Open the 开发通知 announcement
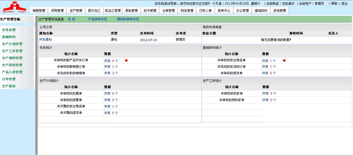This screenshot has width=353, height=156. coord(45,40)
